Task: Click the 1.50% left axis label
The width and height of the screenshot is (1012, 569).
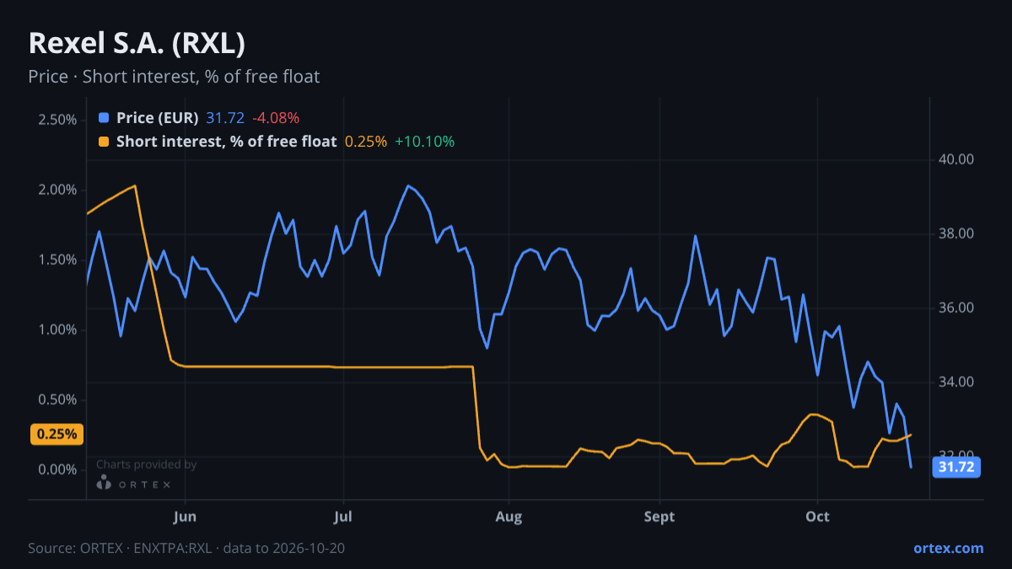Action: 57,260
